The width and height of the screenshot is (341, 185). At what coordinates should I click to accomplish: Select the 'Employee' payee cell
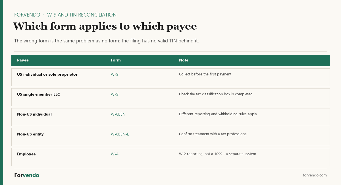click(x=26, y=154)
